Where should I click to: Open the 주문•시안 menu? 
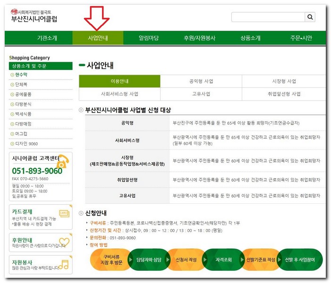pyautogui.click(x=301, y=38)
